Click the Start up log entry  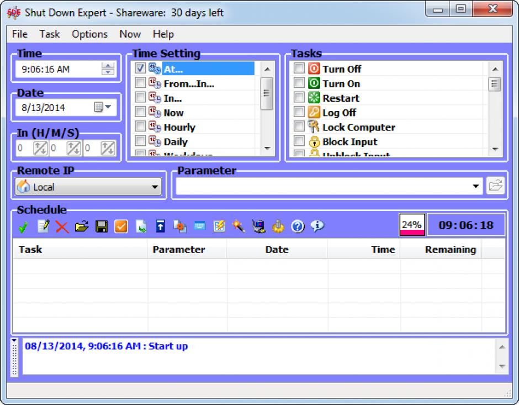(106, 346)
